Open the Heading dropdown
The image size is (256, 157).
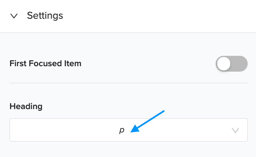129,130
